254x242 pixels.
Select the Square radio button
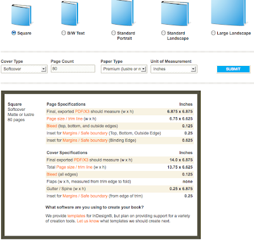[x=14, y=33]
